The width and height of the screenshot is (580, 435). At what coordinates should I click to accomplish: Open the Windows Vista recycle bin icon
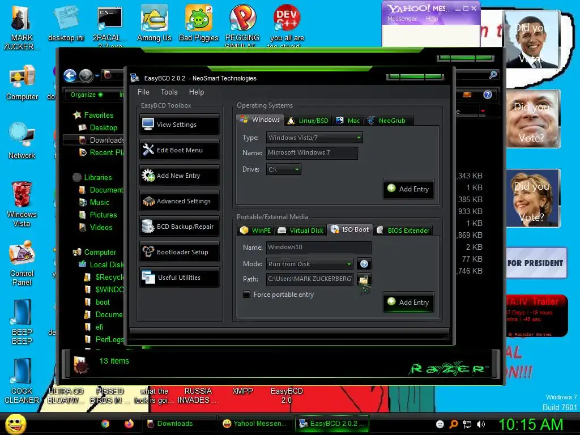click(22, 204)
